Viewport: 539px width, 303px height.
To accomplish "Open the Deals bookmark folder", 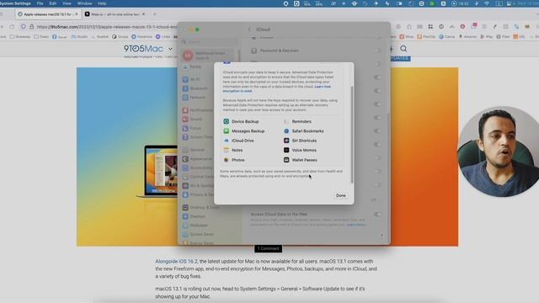I will tap(41, 36).
